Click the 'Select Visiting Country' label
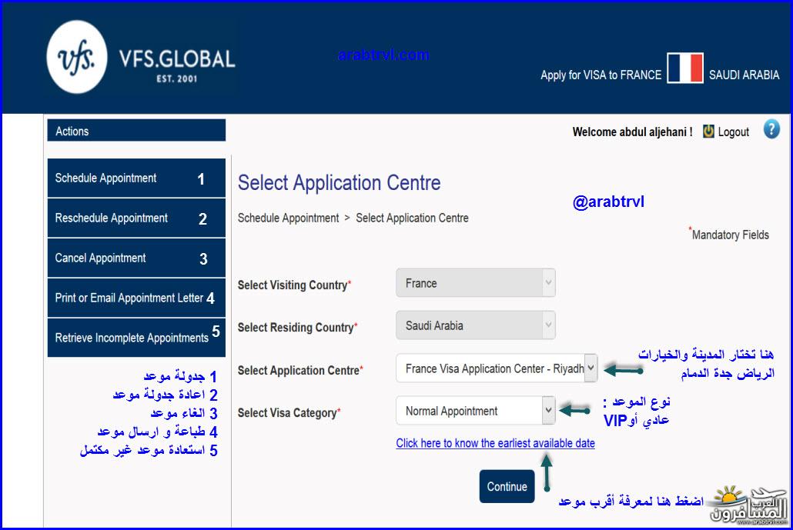 (293, 285)
